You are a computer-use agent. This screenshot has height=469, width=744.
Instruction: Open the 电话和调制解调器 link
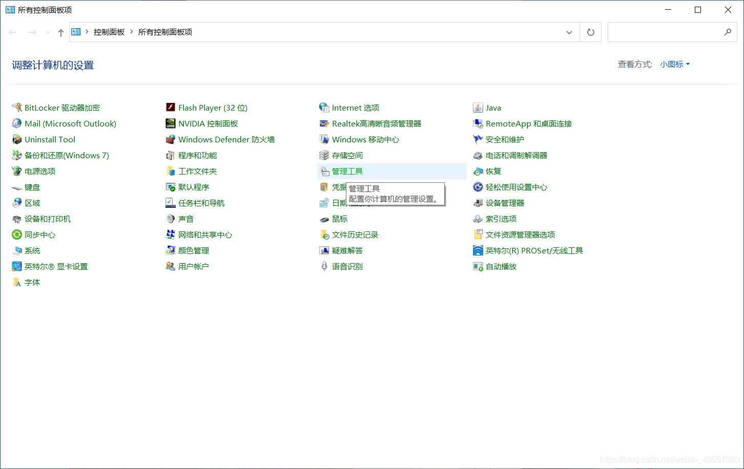pos(516,155)
